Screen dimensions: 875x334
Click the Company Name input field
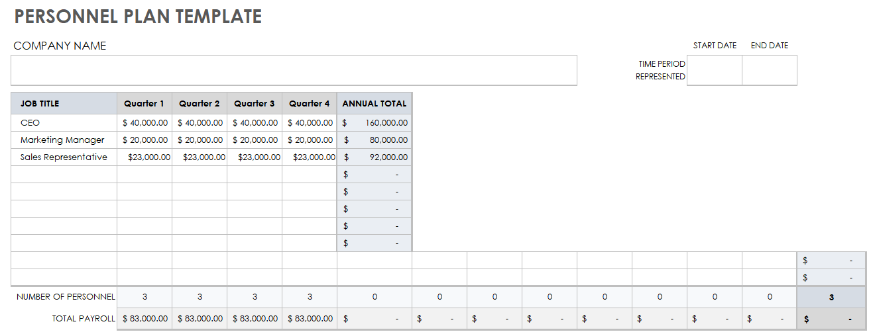(x=294, y=70)
